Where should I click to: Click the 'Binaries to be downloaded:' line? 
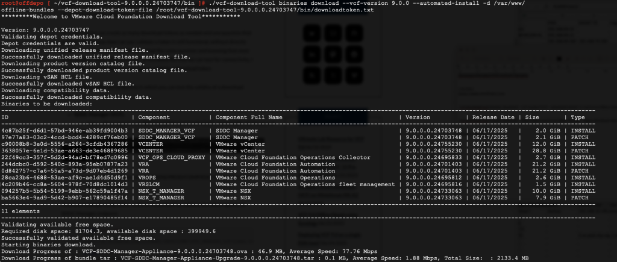47,104
